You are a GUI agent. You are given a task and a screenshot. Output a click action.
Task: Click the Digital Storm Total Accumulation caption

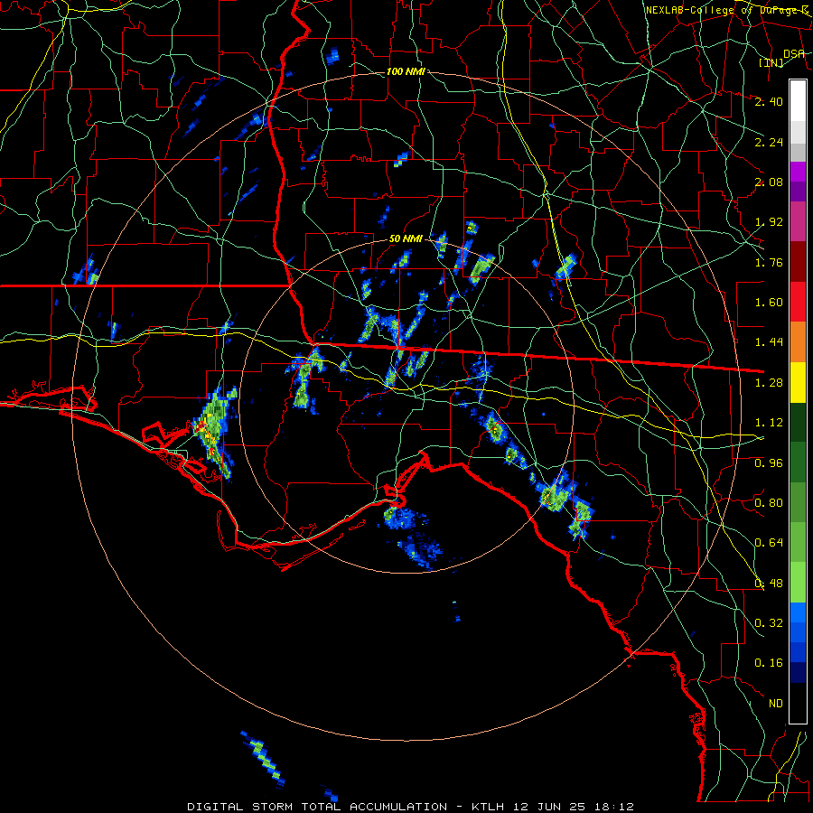pyautogui.click(x=410, y=807)
